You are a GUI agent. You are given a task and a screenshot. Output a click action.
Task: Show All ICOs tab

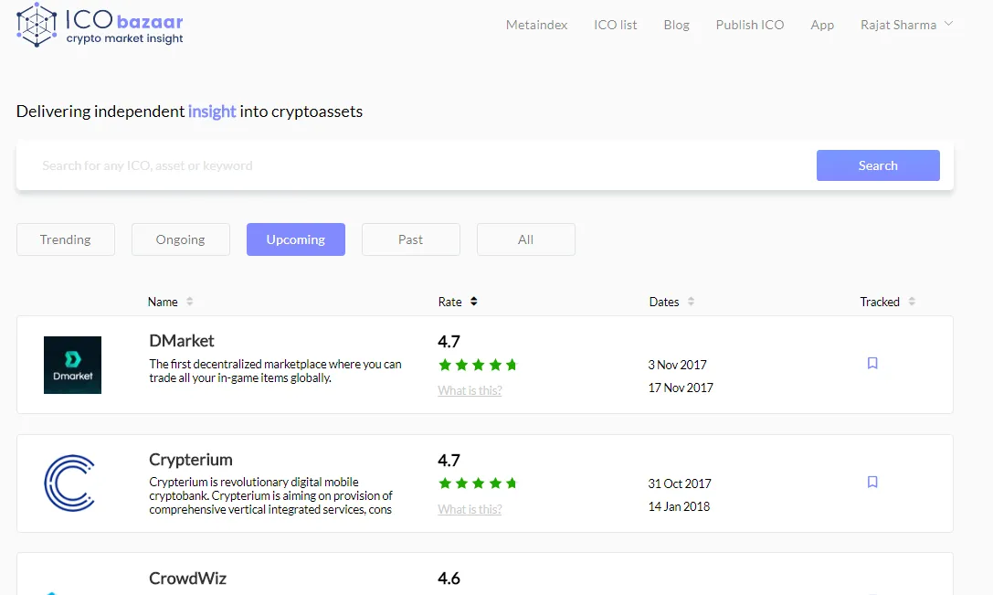click(x=525, y=239)
